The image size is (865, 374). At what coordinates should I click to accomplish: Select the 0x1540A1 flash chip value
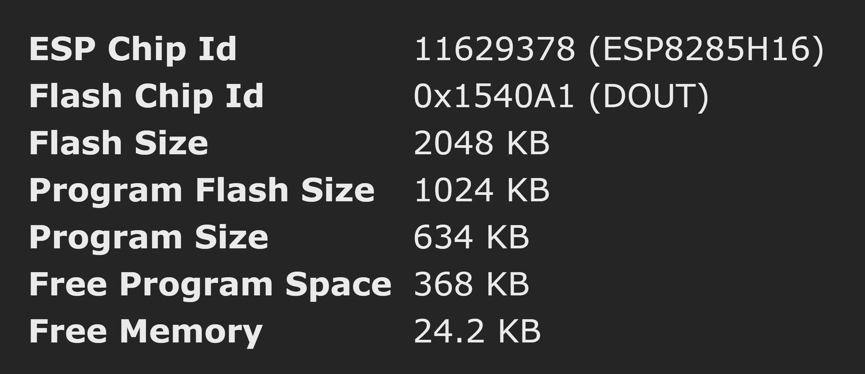[493, 96]
